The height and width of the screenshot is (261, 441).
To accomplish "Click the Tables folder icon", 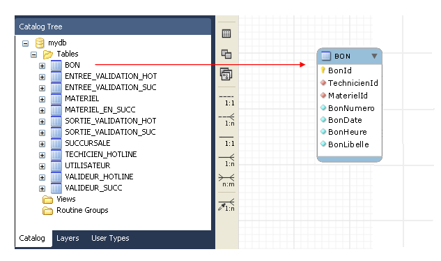I will coord(48,54).
